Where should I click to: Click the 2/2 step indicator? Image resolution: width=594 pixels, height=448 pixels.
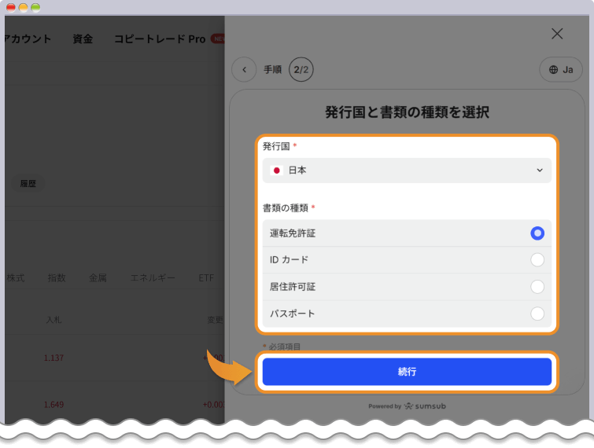[301, 70]
